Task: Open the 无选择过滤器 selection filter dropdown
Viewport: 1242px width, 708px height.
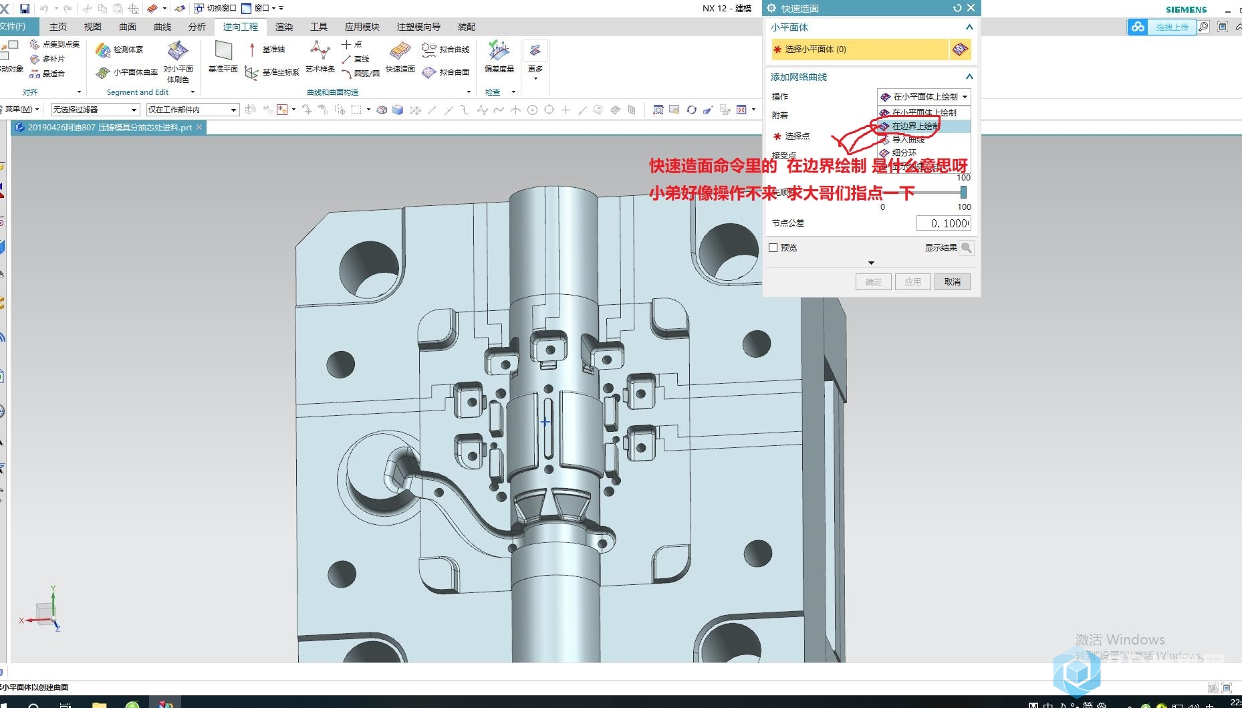Action: [96, 110]
